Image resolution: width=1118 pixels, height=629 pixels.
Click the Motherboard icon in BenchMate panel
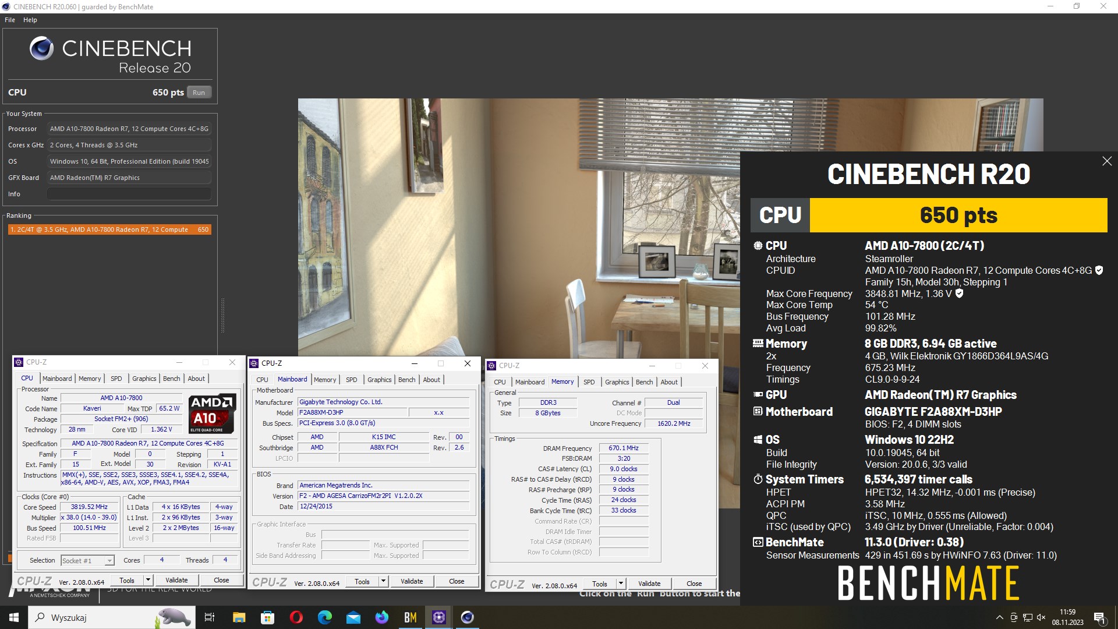(758, 412)
